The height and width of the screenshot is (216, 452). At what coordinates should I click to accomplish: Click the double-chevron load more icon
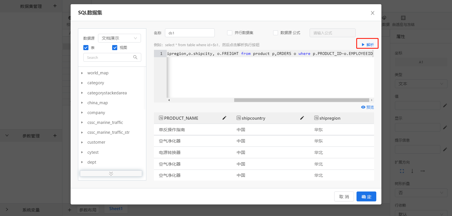pyautogui.click(x=111, y=173)
